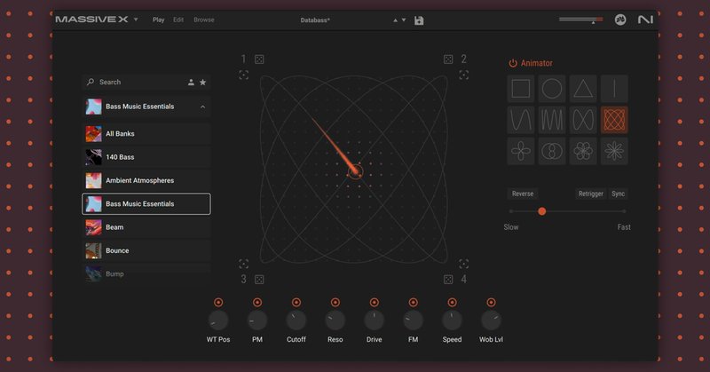This screenshot has width=710, height=372.
Task: Toggle the modulation indicator above Cutoff
Action: 296,302
